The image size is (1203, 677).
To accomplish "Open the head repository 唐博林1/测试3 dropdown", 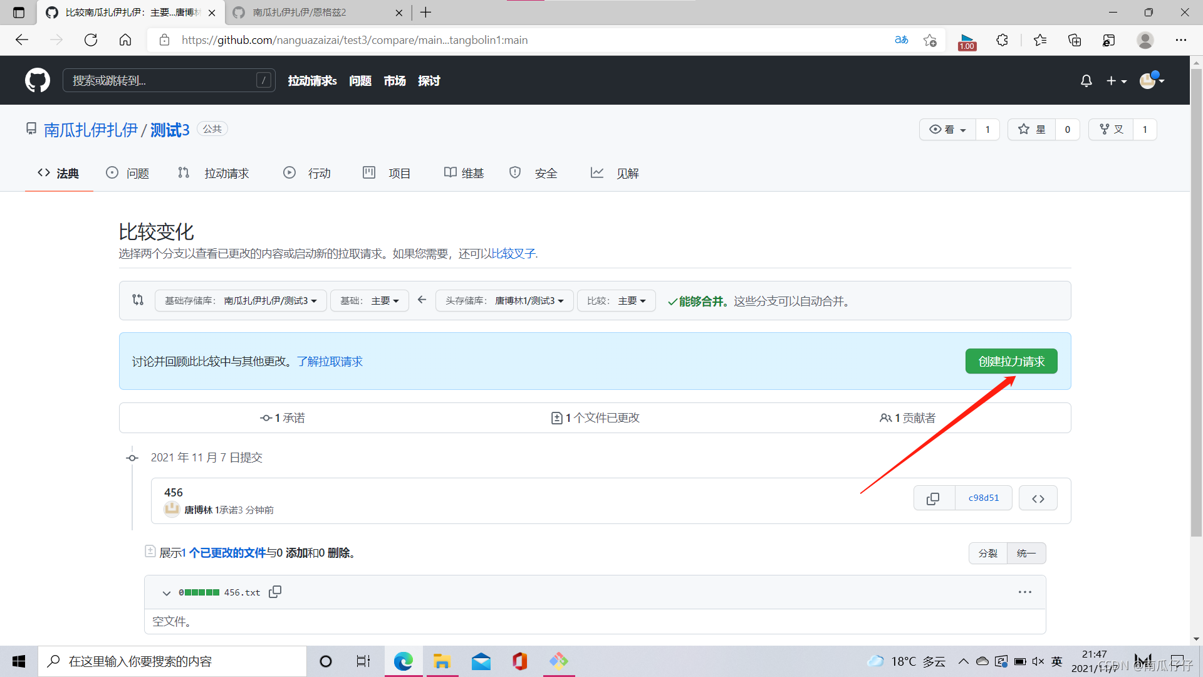I will pos(504,301).
